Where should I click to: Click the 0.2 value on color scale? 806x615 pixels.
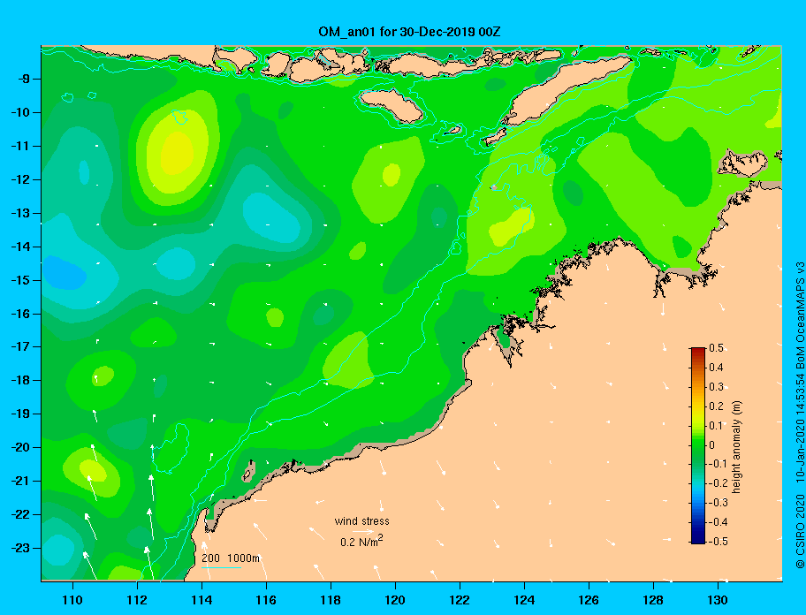click(716, 406)
